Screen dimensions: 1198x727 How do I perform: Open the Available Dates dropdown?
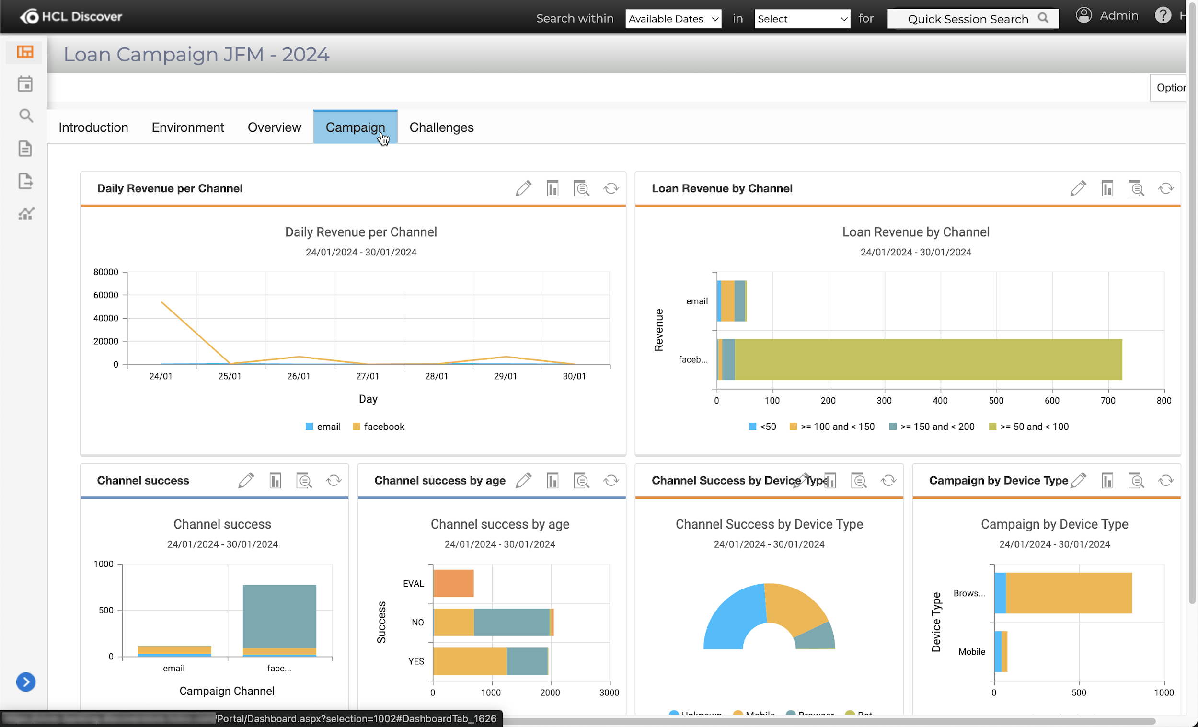pyautogui.click(x=673, y=19)
